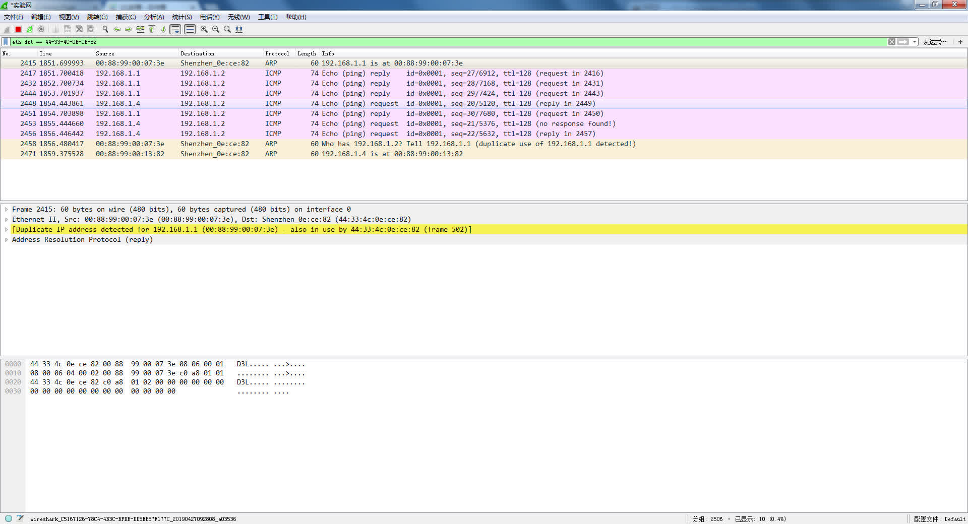968x524 pixels.
Task: Zoom in on packet text
Action: (204, 29)
